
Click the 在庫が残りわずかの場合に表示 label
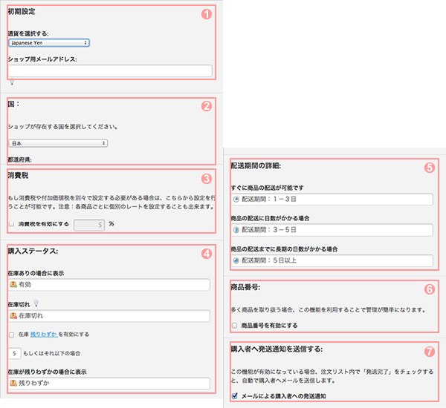[48, 372]
